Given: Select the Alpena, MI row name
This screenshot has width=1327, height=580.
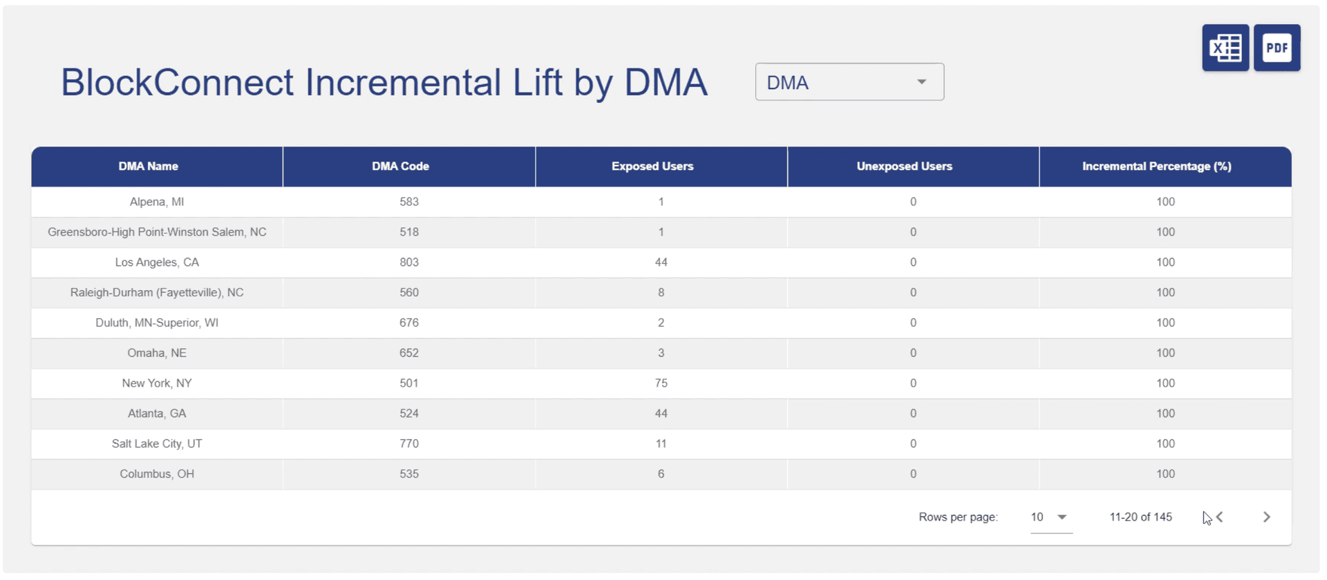Looking at the screenshot, I should click(x=157, y=202).
